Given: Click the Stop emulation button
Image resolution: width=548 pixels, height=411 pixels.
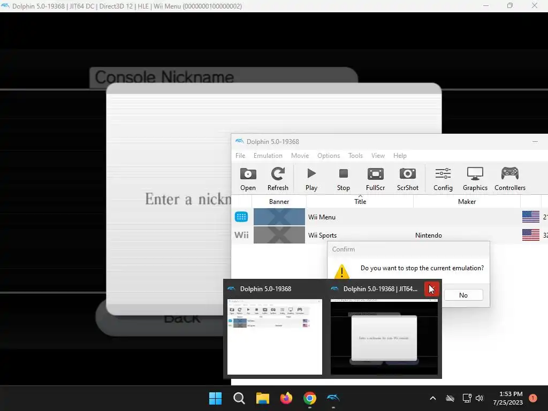Looking at the screenshot, I should click(x=343, y=179).
